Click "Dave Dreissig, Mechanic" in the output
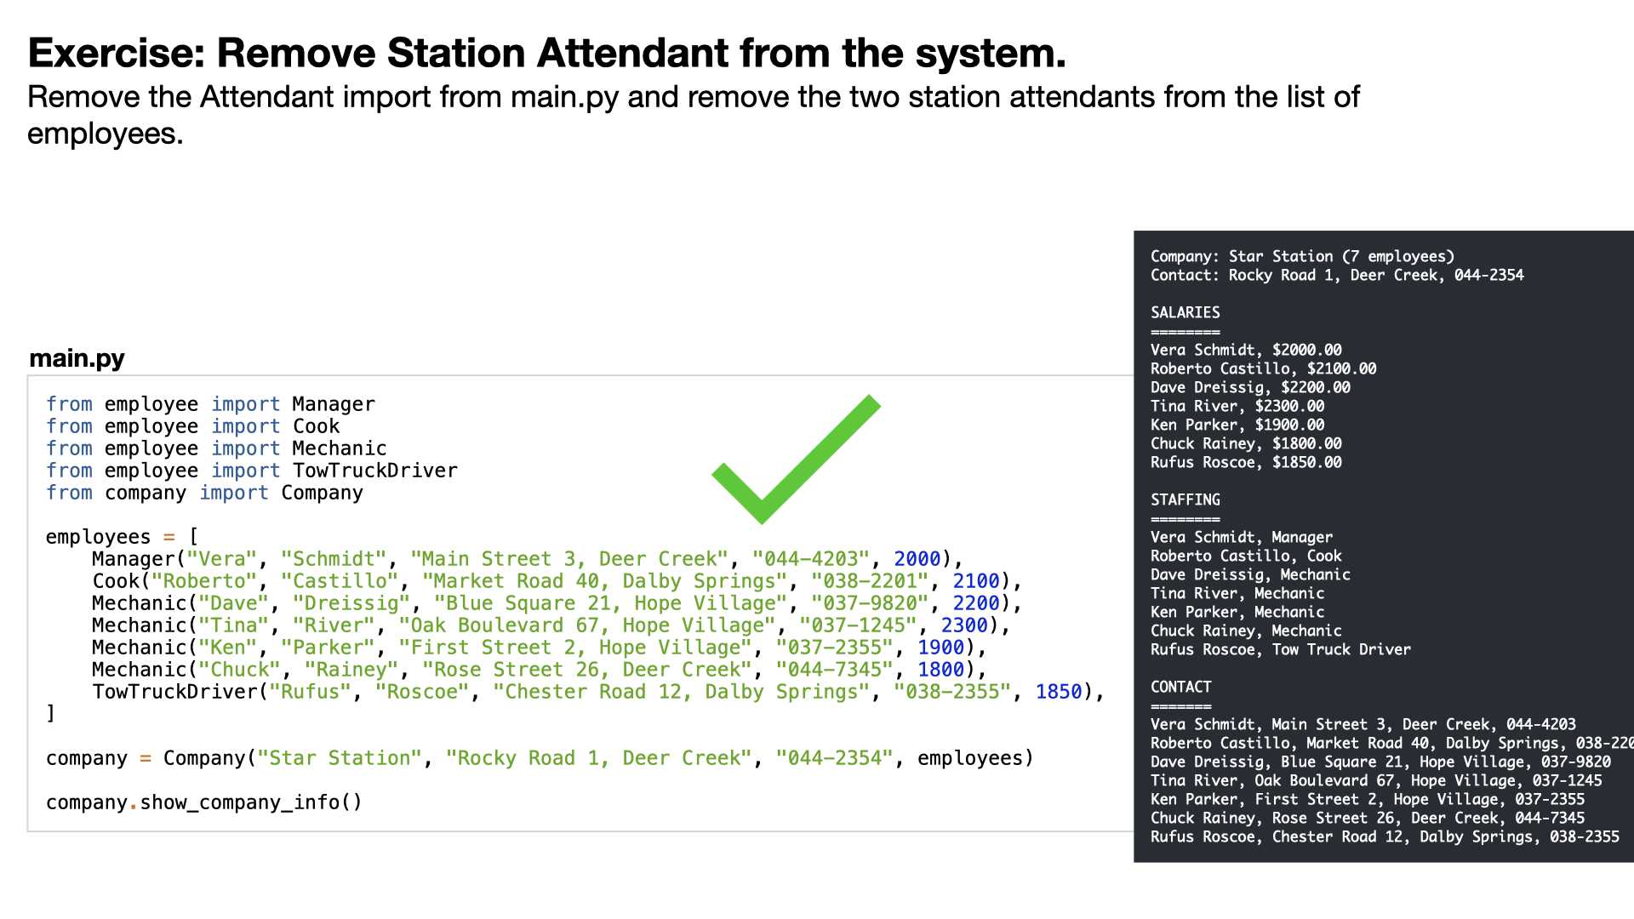This screenshot has height=919, width=1634. click(1250, 574)
